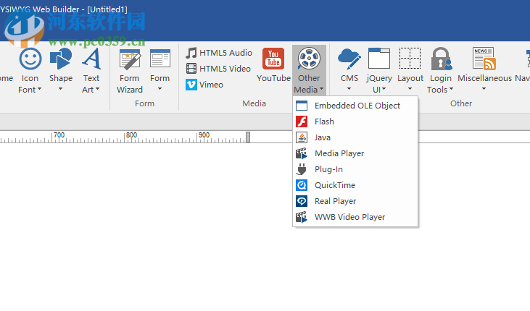Viewport: 530px width, 311px height.
Task: Select the Shape tool icon
Action: [61, 59]
